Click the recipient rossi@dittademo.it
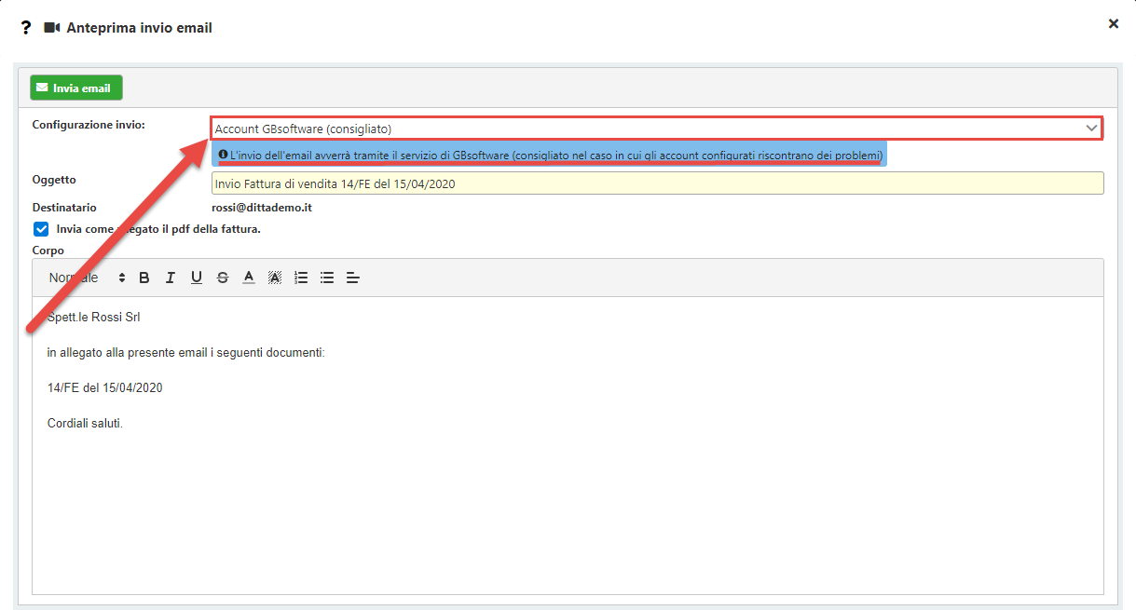Image resolution: width=1136 pixels, height=610 pixels. coord(262,208)
